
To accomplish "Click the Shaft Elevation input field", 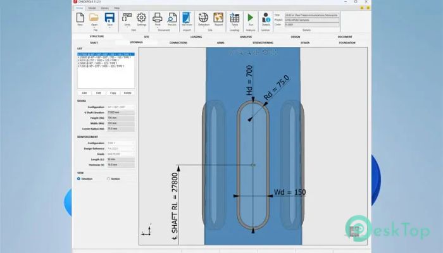I will 121,113.
